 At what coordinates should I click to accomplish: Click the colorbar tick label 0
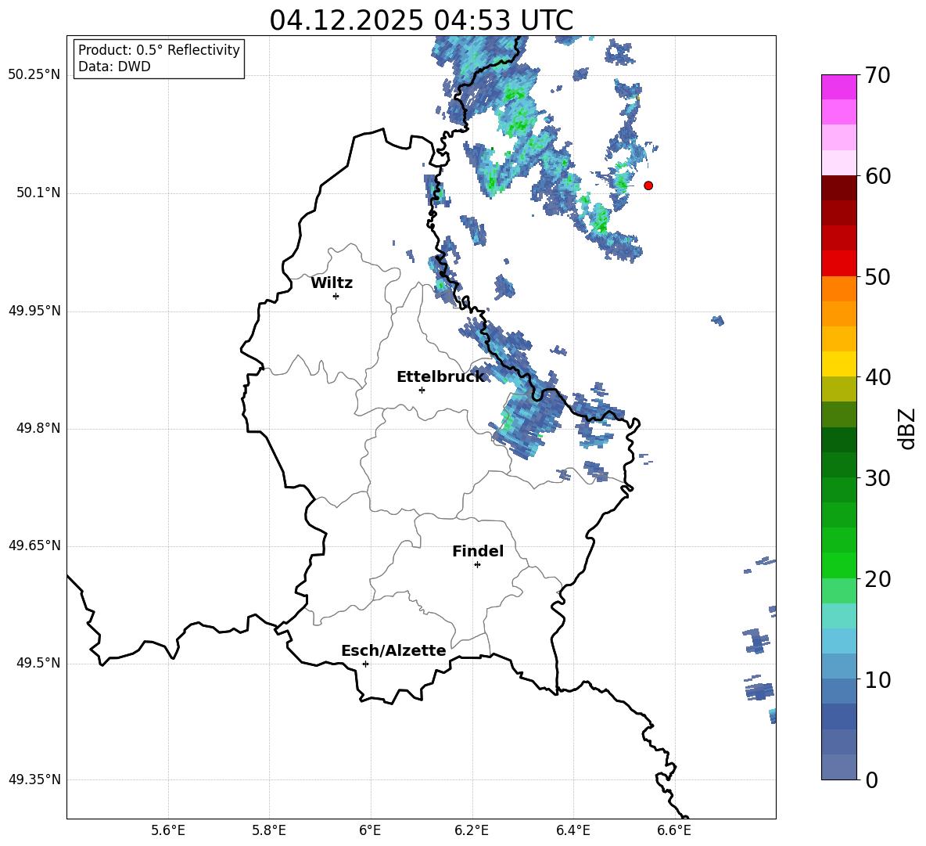(871, 779)
